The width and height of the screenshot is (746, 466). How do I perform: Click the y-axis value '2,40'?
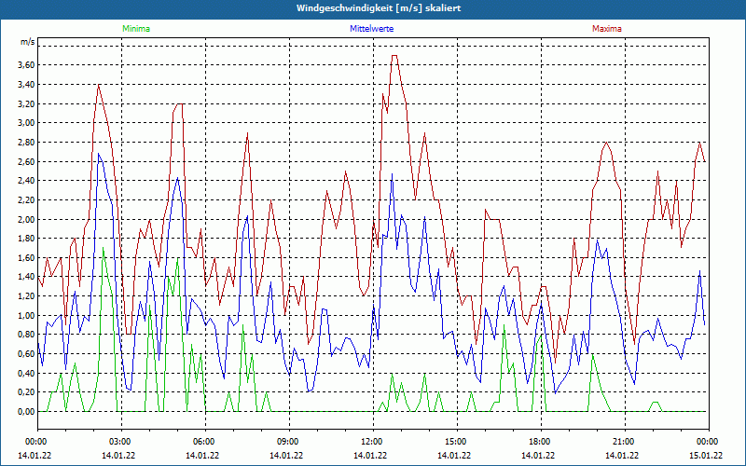(26, 181)
